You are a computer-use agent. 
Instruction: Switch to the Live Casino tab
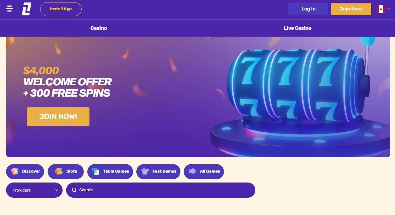pyautogui.click(x=298, y=28)
